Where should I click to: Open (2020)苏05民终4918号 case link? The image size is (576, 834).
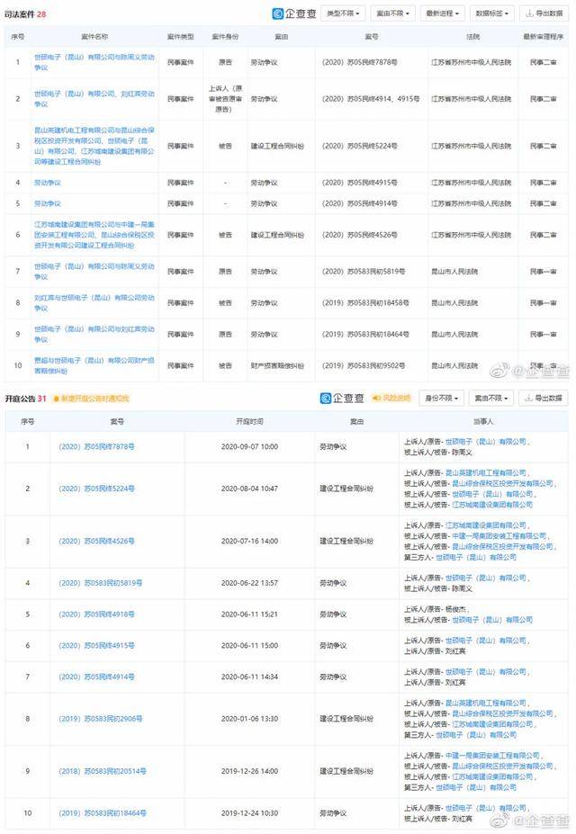96,614
